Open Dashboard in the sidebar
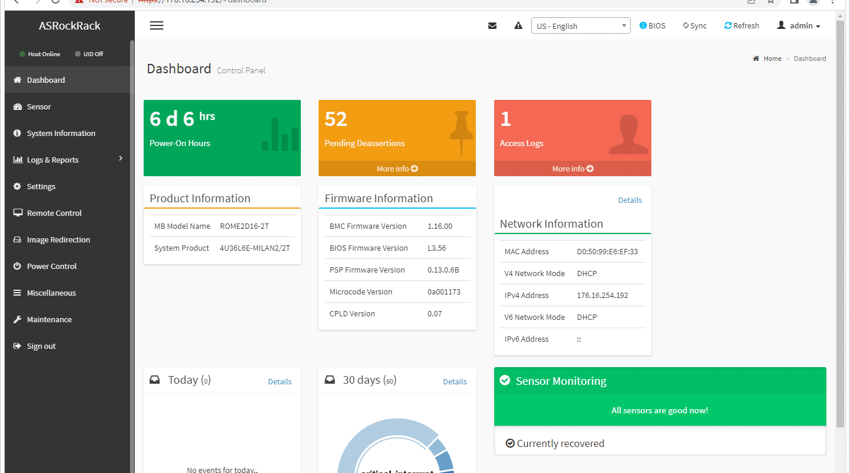 coord(69,80)
